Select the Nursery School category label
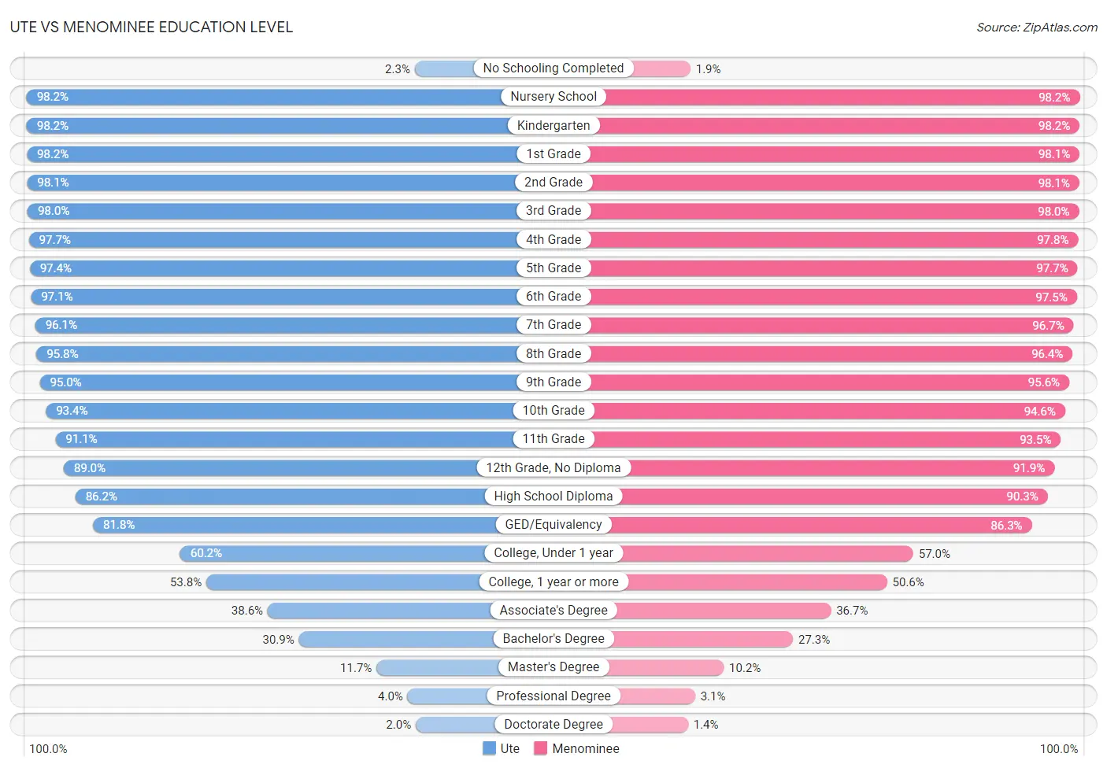This screenshot has height=768, width=1107. click(x=553, y=97)
